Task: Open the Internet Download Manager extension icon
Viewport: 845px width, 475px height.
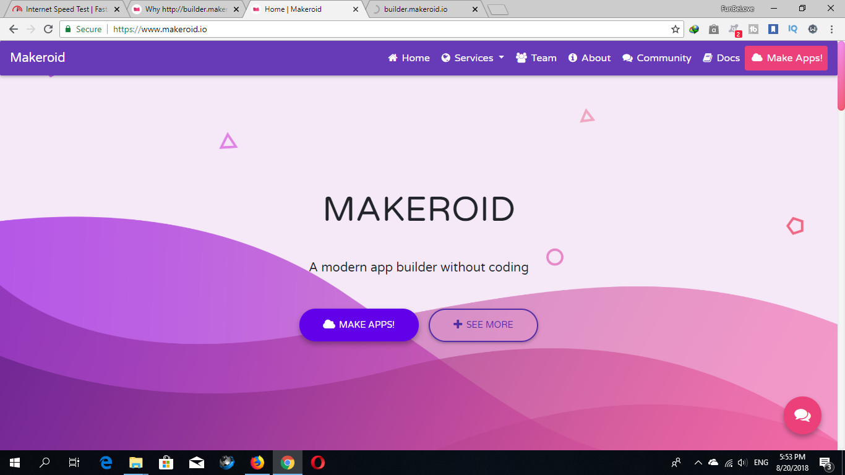Action: 694,29
